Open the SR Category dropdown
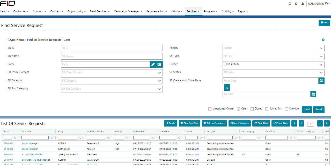This screenshot has width=331, height=165. click(159, 81)
